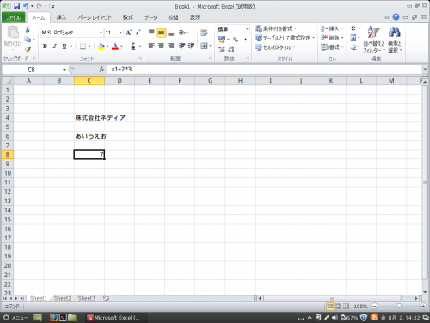Increase font size
430x323 pixels.
[129, 33]
